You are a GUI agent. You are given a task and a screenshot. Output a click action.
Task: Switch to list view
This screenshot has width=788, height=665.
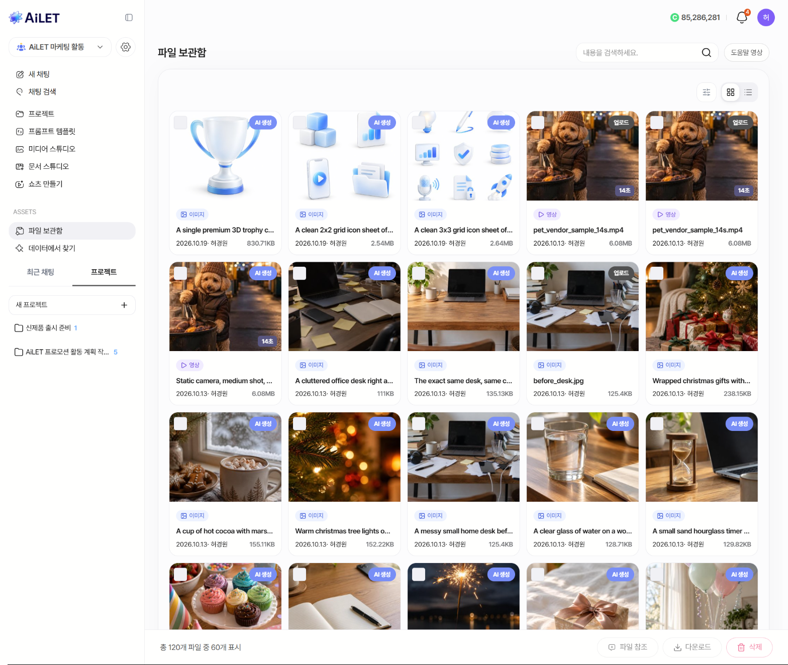pyautogui.click(x=748, y=92)
